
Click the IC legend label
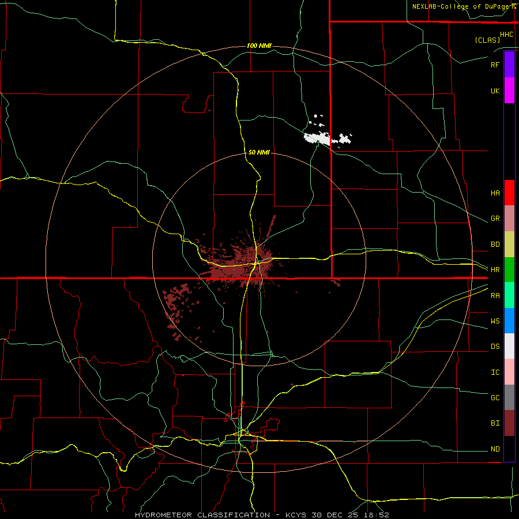(x=495, y=373)
